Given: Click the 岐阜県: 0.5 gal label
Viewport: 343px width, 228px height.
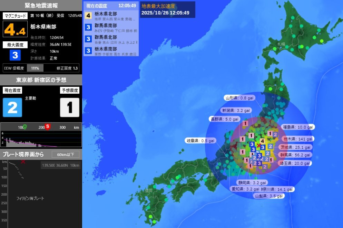Looking at the screenshot, I should (x=200, y=141).
